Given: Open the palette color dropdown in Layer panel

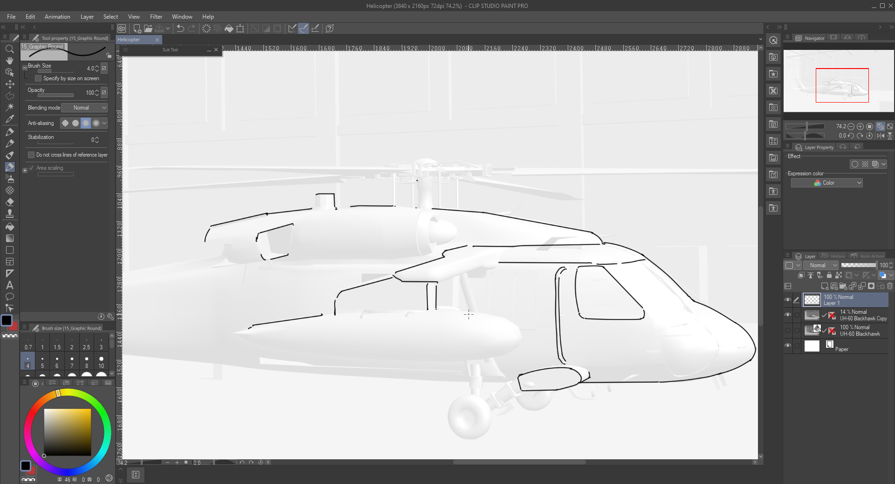Looking at the screenshot, I should click(x=792, y=265).
